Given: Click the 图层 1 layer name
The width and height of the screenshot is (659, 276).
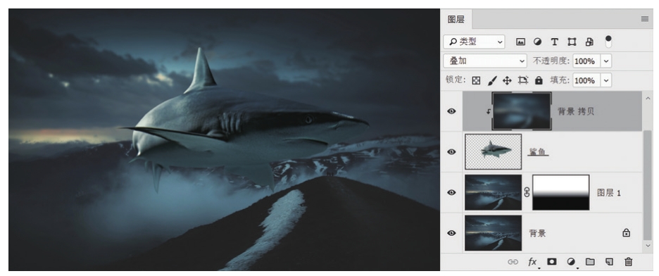Looking at the screenshot, I should coord(609,193).
